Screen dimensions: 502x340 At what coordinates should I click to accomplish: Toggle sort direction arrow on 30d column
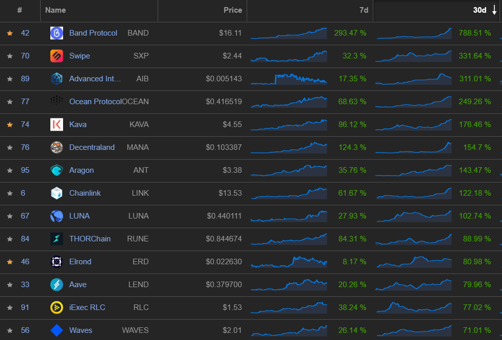[494, 10]
